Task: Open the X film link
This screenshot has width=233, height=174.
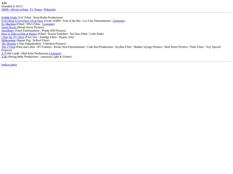Action: [3, 53]
